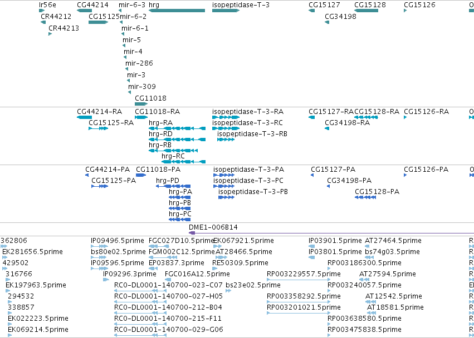Screen dimensions: 474x338
Task: Click the CG15126-RA transcript
Action: [x=405, y=117]
